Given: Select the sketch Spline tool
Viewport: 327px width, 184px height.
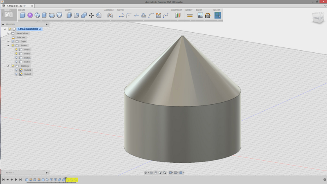Looking at the screenshot, I should [x=166, y=15].
